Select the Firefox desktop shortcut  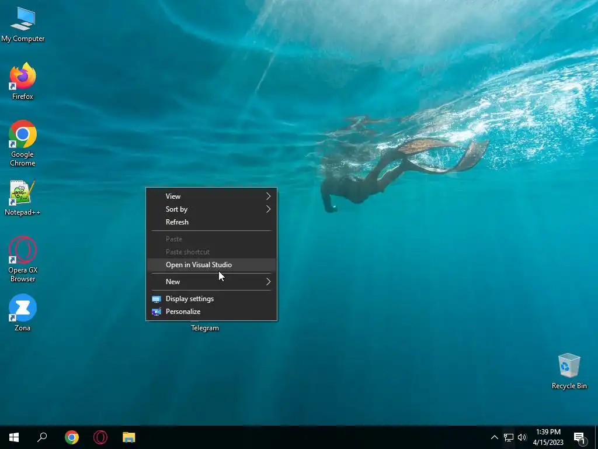point(23,81)
